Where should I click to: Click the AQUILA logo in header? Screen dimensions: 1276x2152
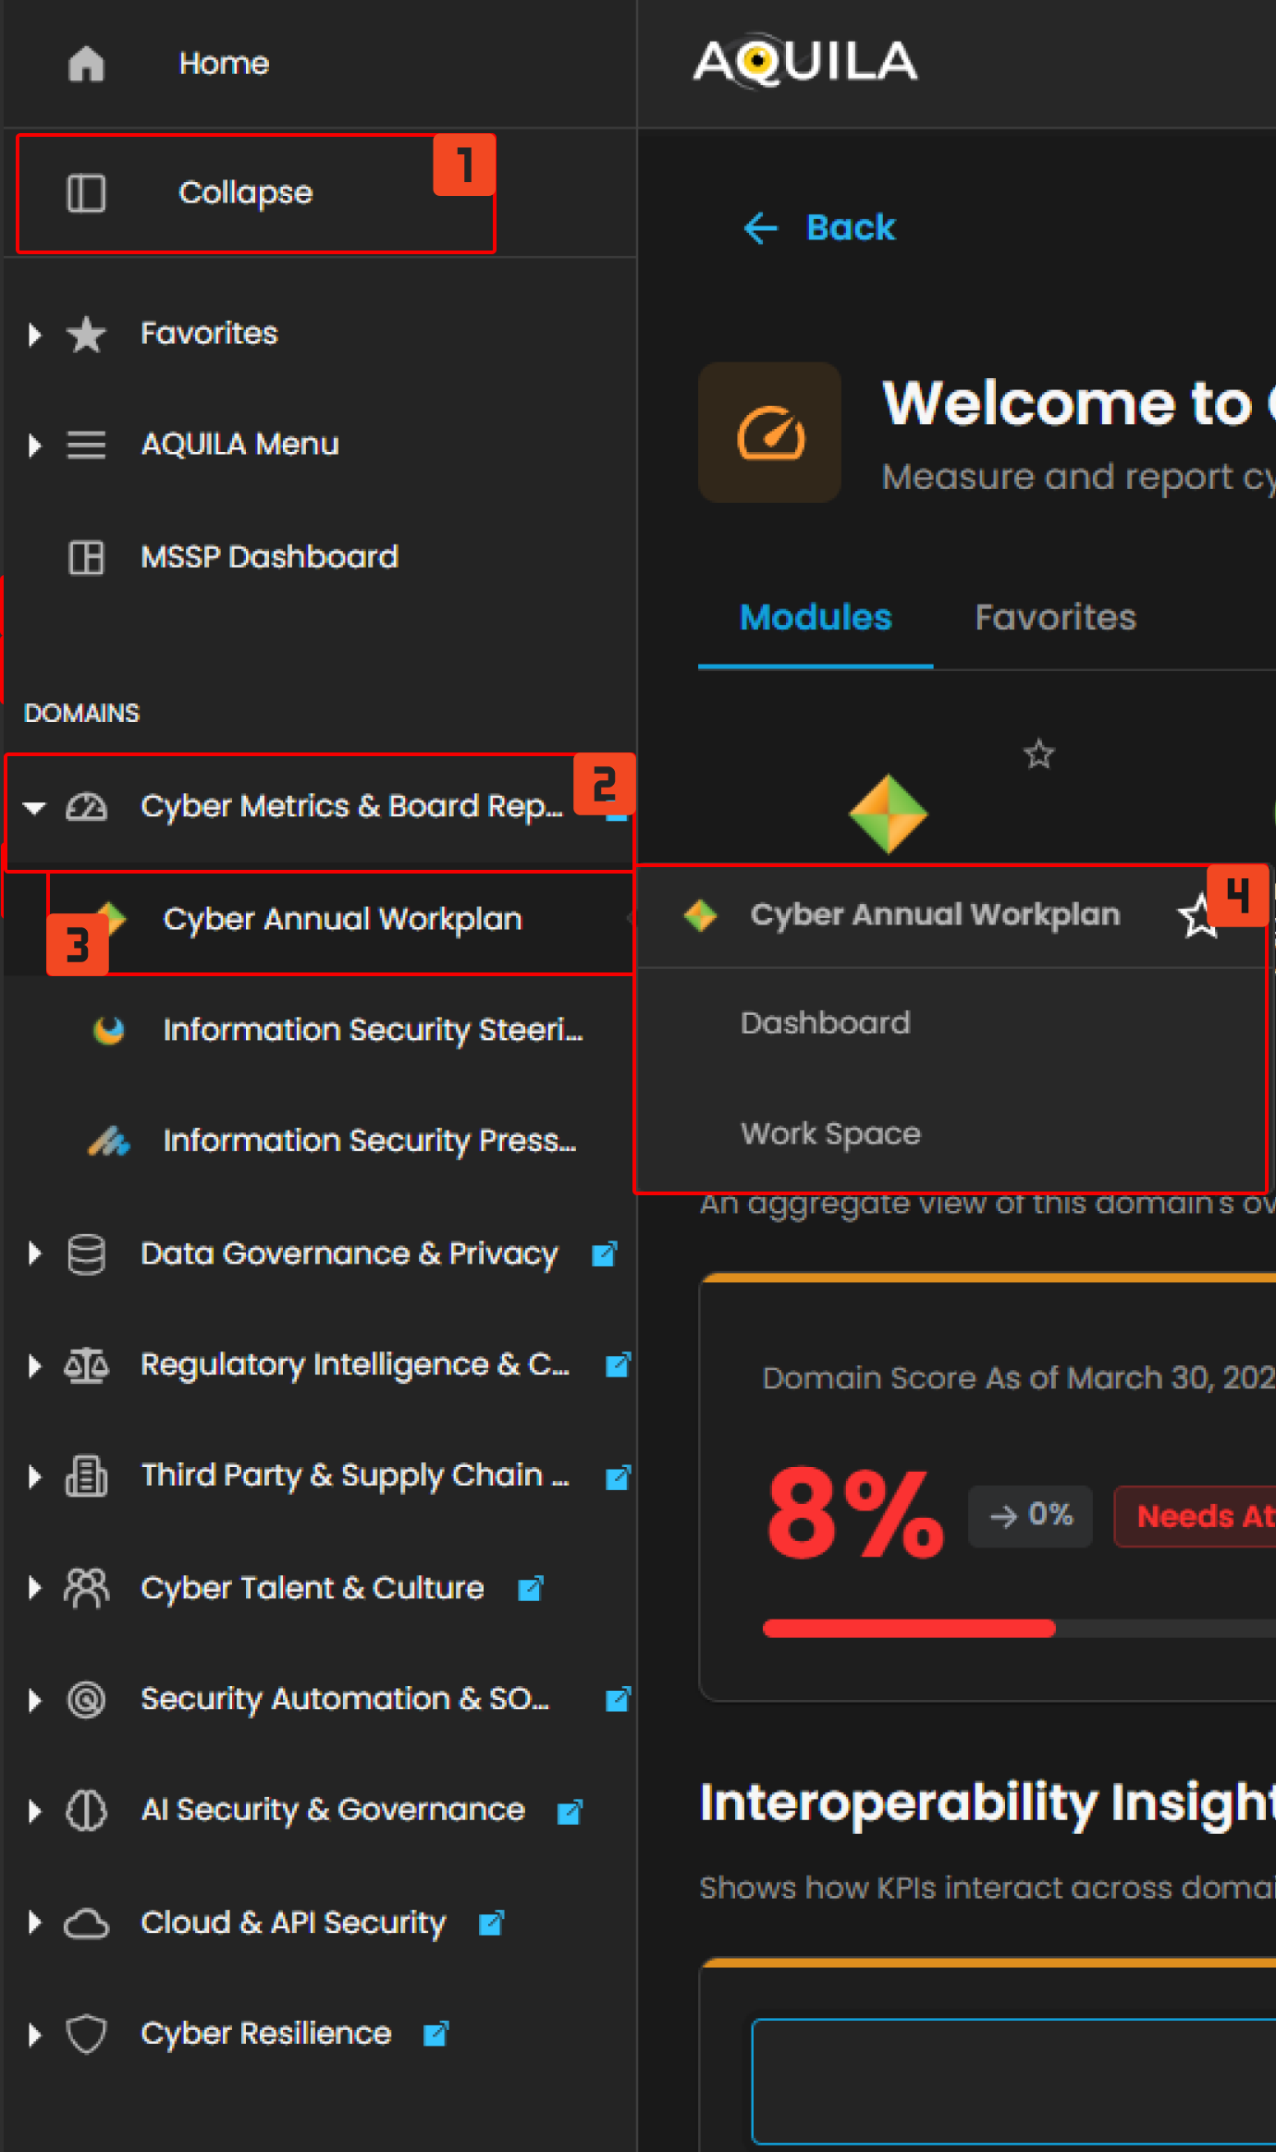[x=805, y=62]
